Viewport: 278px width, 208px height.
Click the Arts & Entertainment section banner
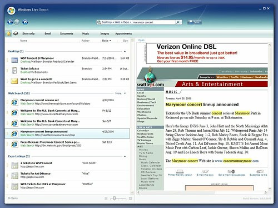pos(221,84)
